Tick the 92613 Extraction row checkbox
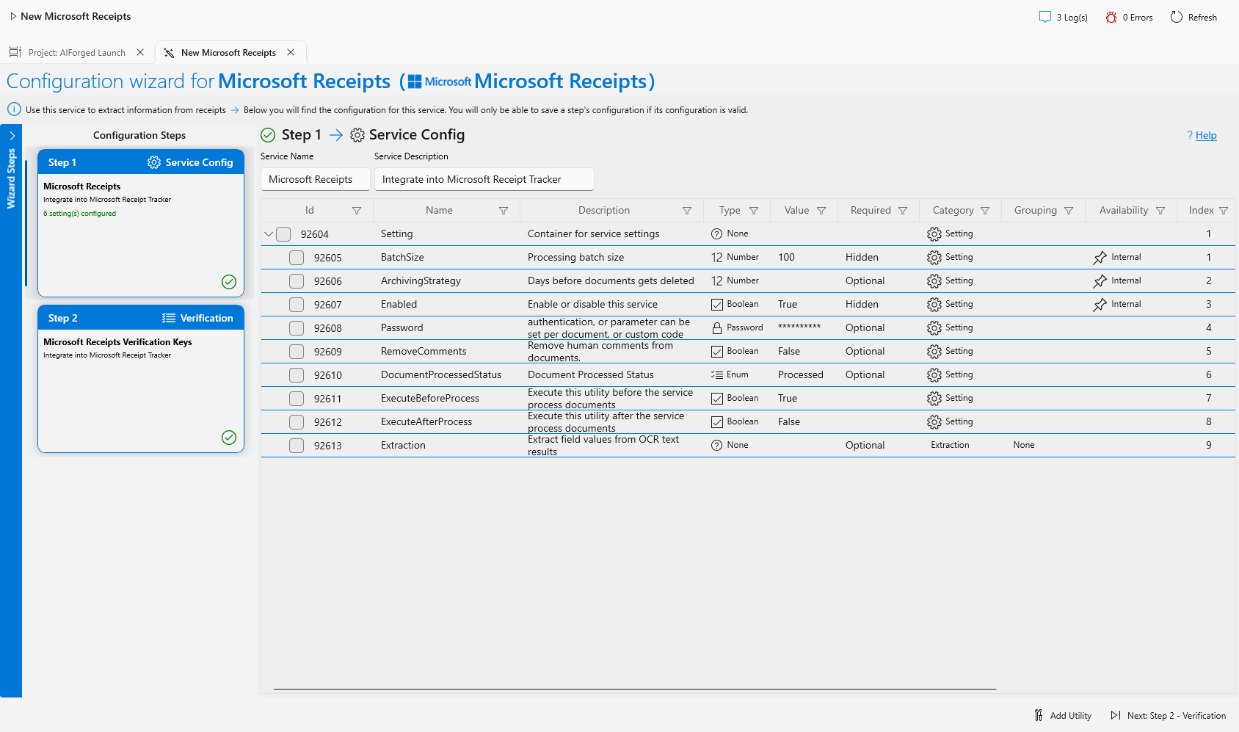1239x732 pixels. point(297,446)
